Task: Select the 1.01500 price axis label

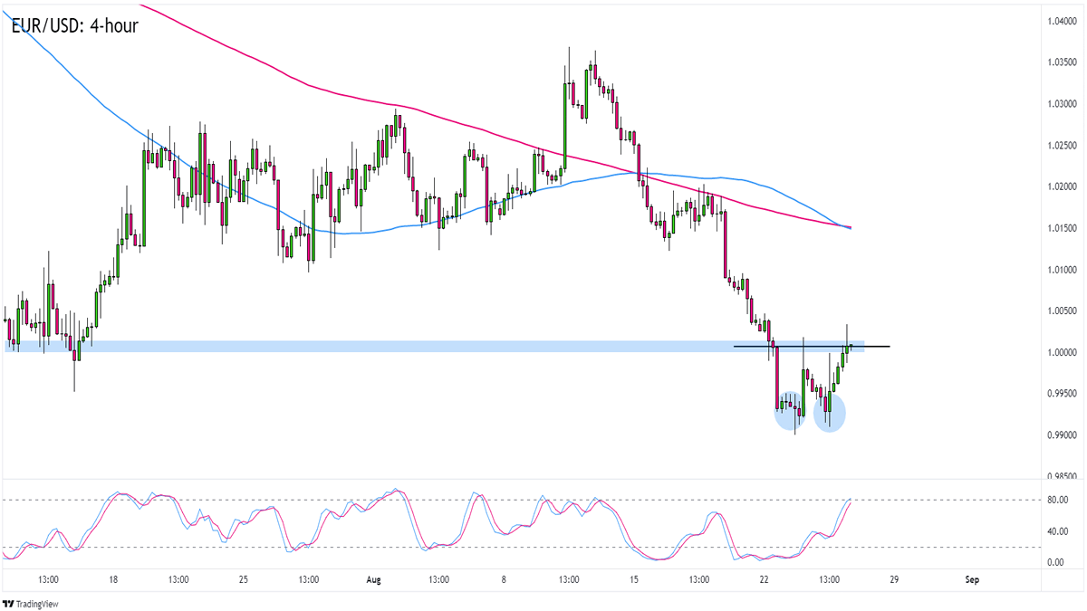Action: tap(1062, 228)
